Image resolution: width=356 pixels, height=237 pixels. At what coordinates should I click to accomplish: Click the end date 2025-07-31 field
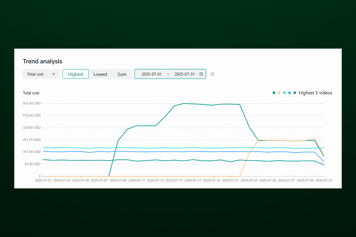pyautogui.click(x=185, y=74)
